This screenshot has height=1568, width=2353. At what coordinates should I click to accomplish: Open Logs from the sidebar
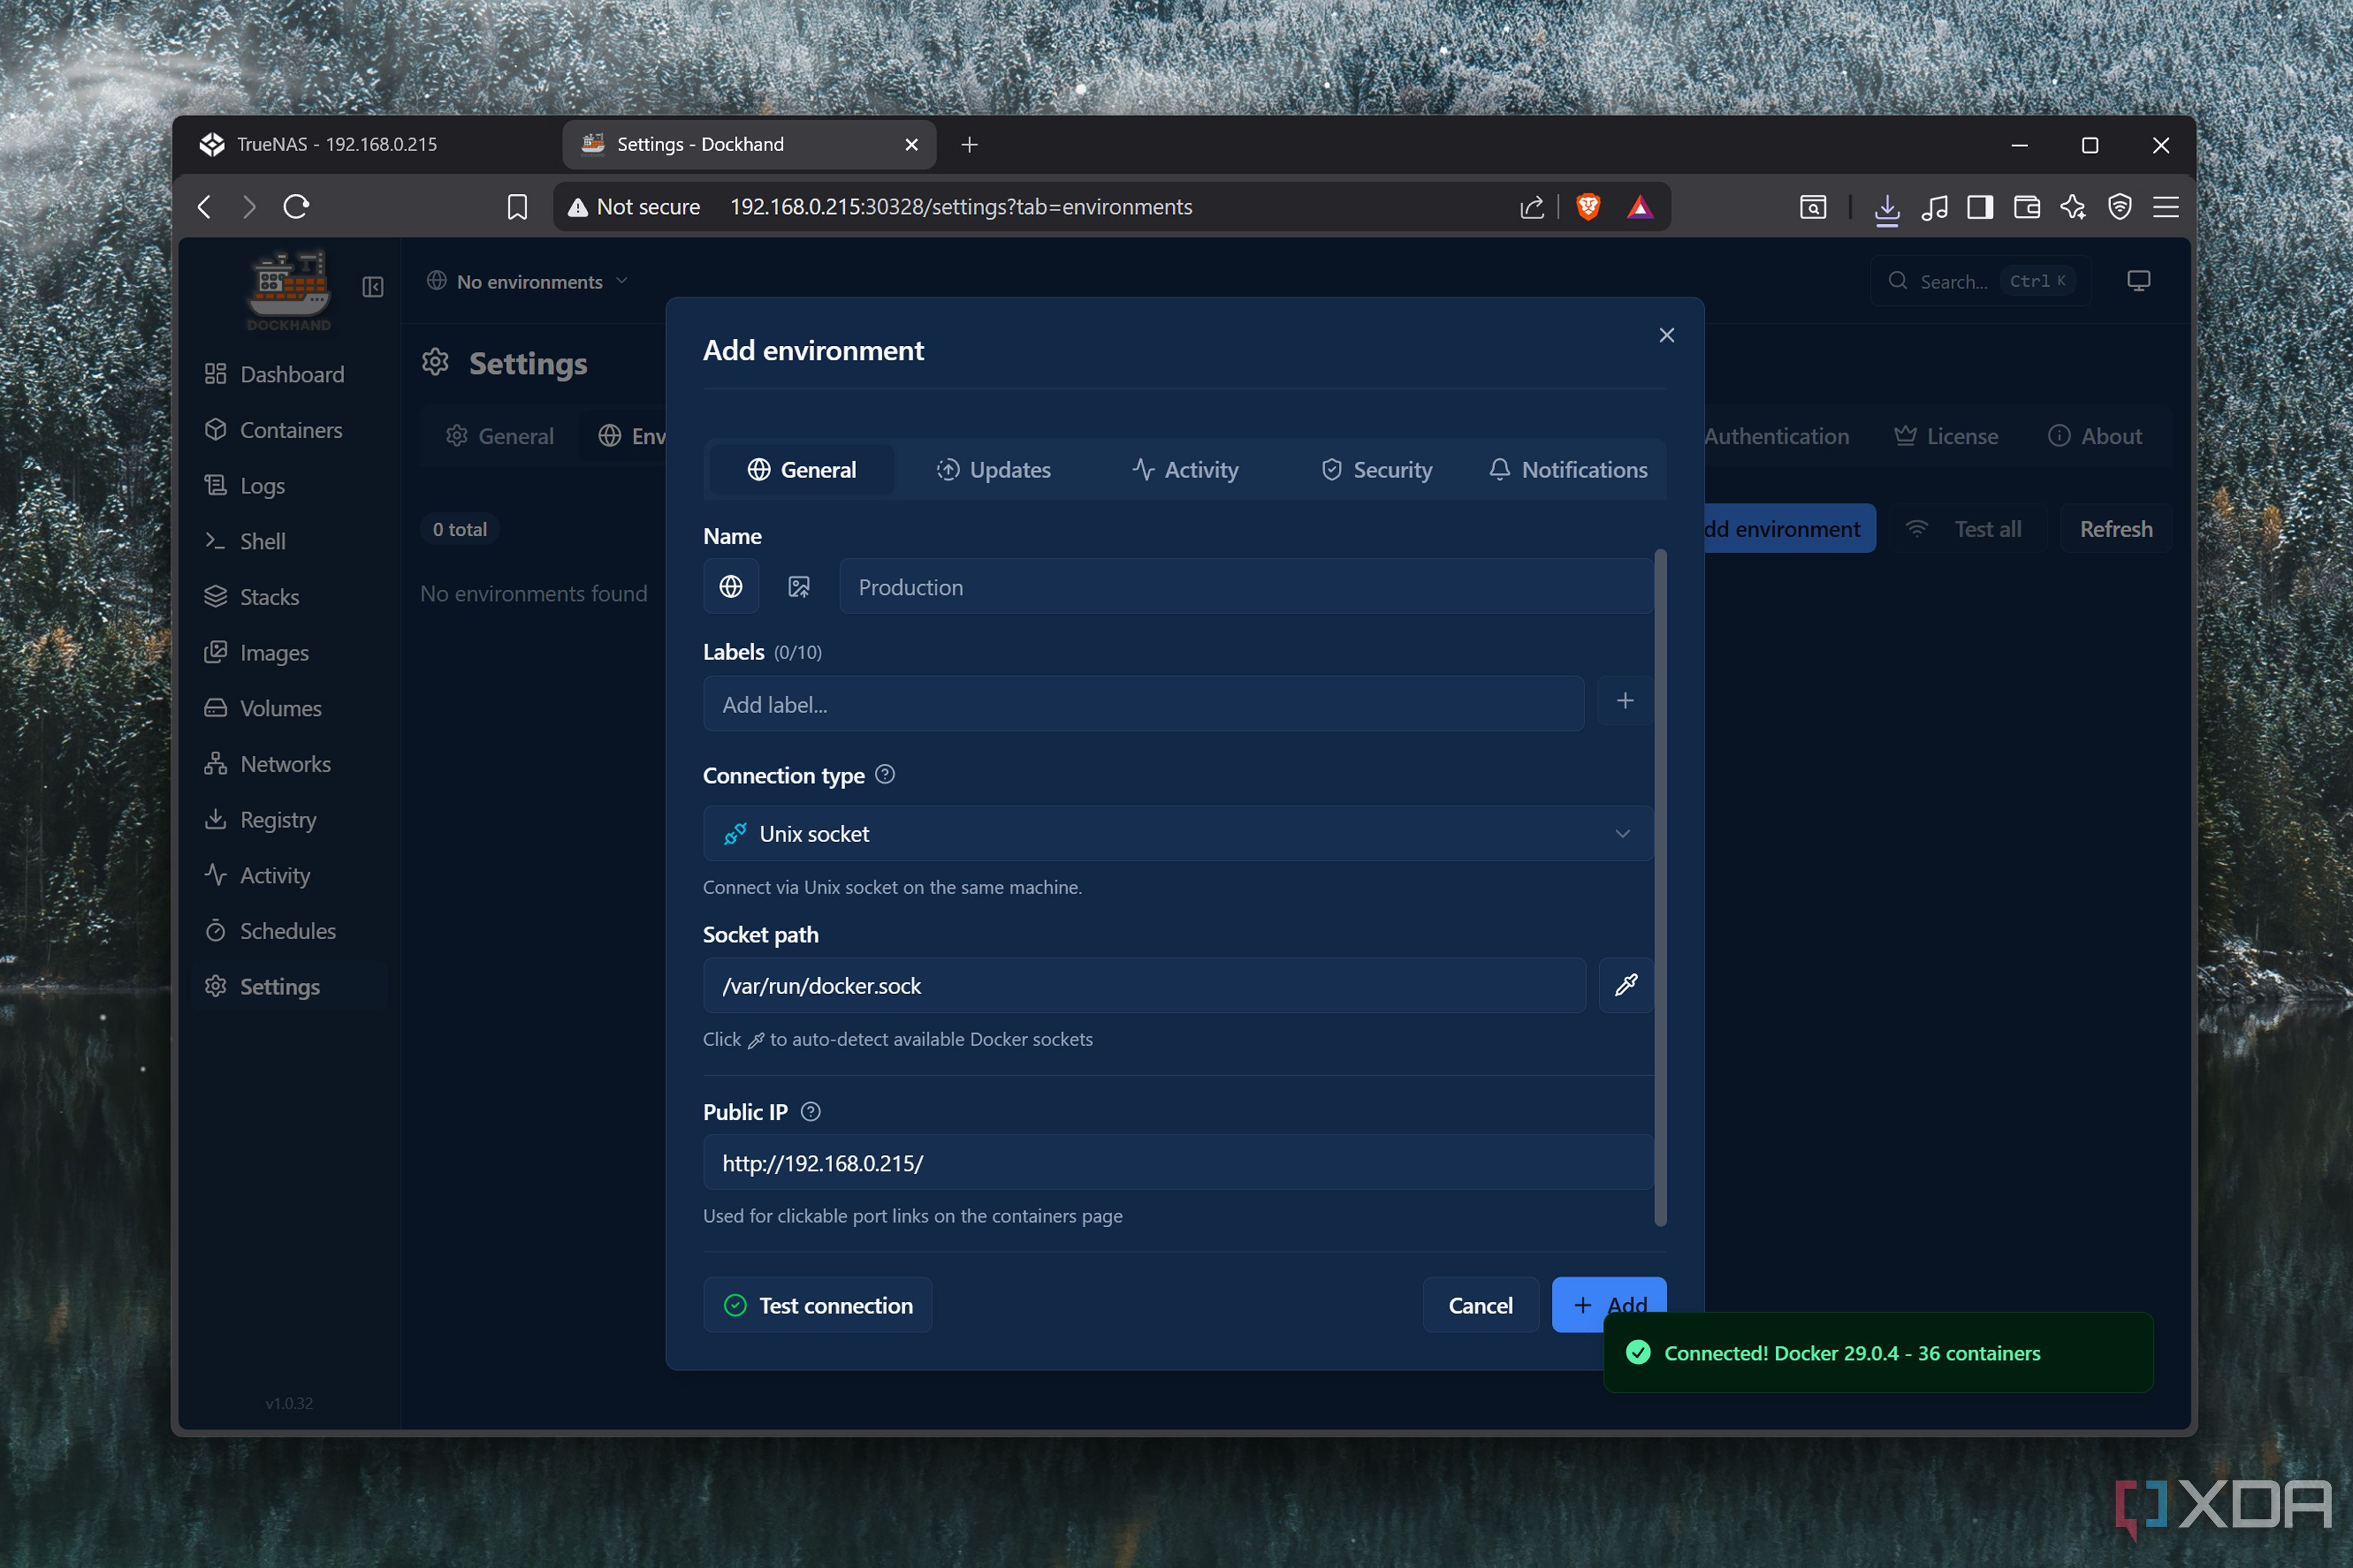[245, 486]
